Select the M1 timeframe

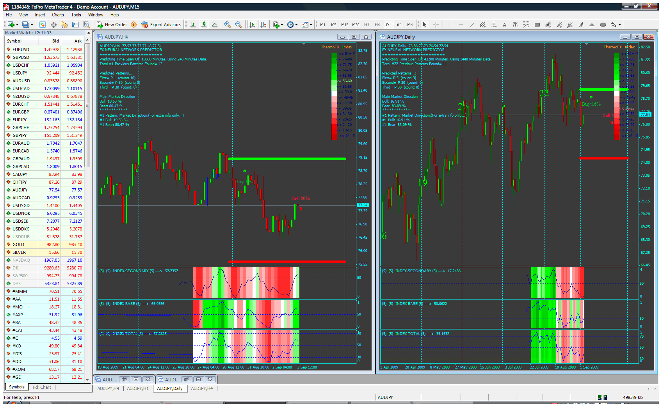point(323,25)
